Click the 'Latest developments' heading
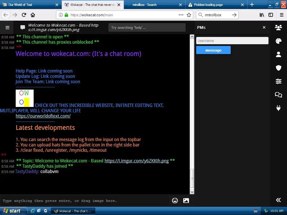The height and width of the screenshot is (215, 287). (x=45, y=128)
